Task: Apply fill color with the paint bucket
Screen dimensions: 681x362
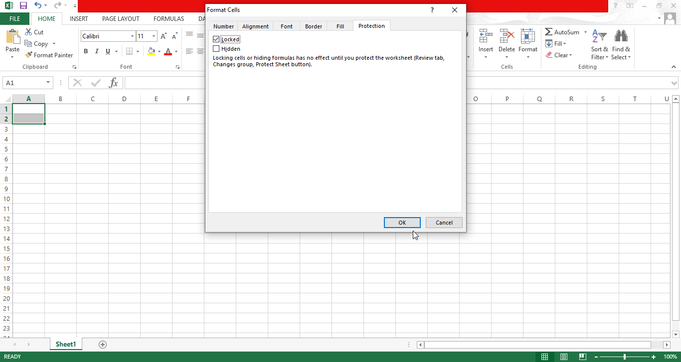Action: point(152,51)
